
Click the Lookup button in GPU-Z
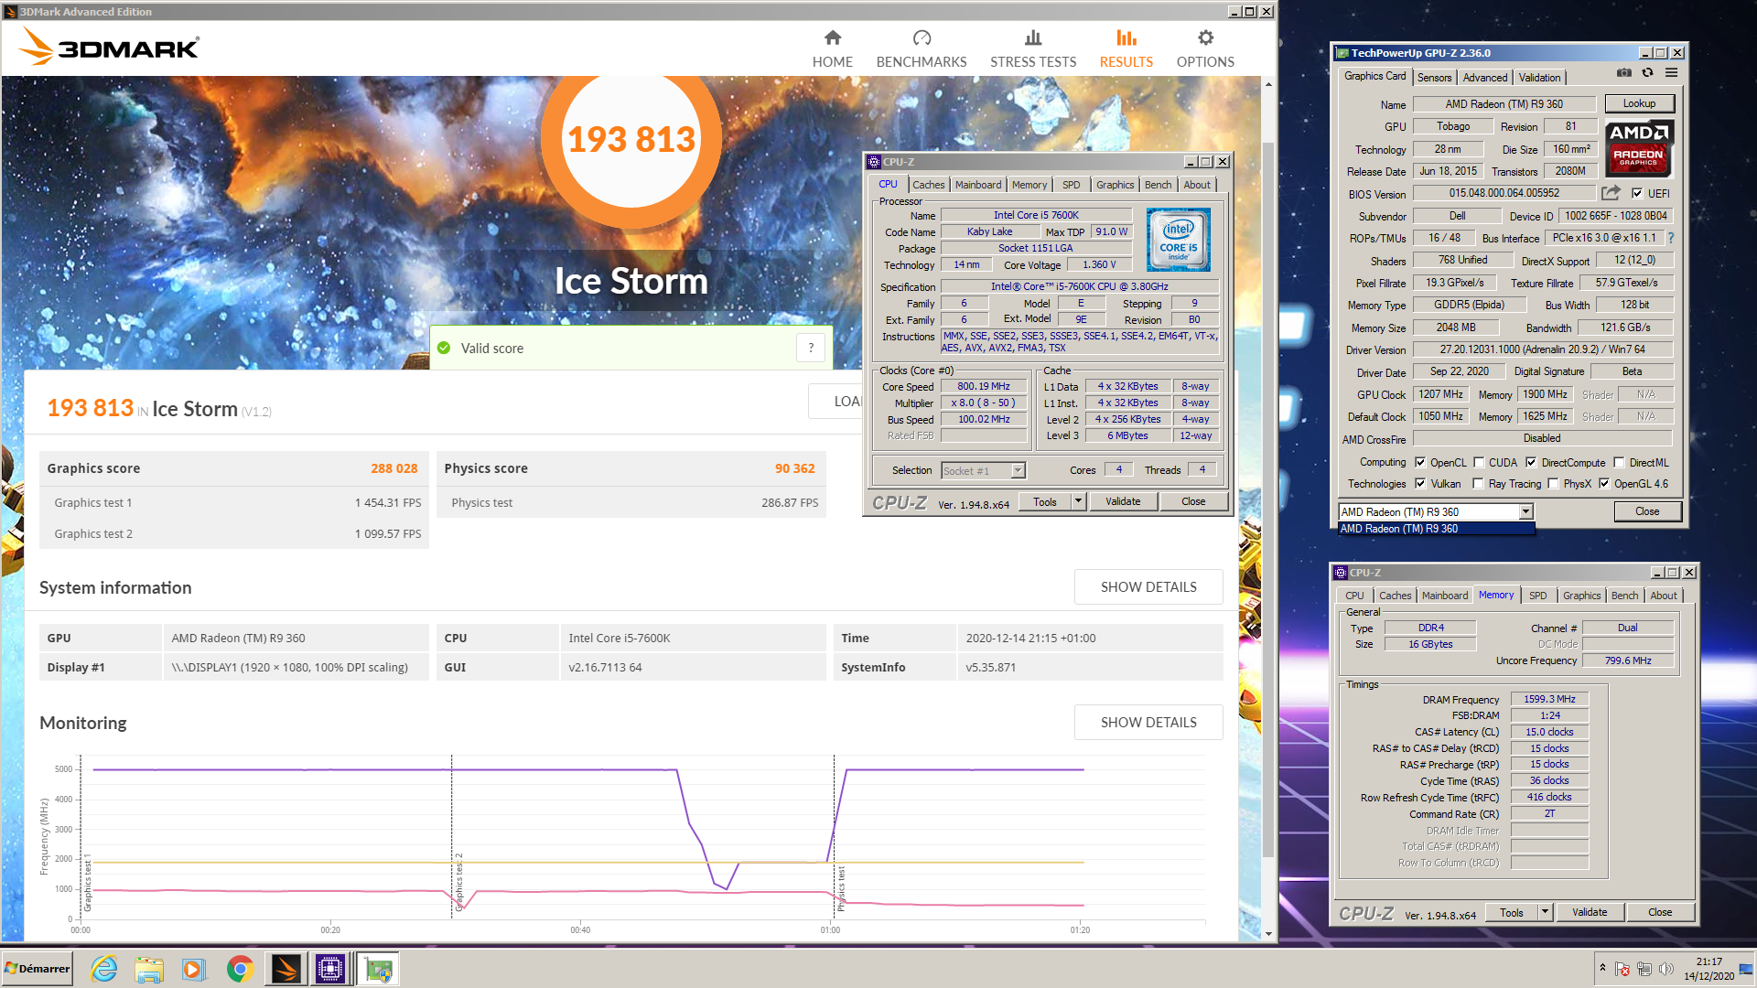[1638, 103]
